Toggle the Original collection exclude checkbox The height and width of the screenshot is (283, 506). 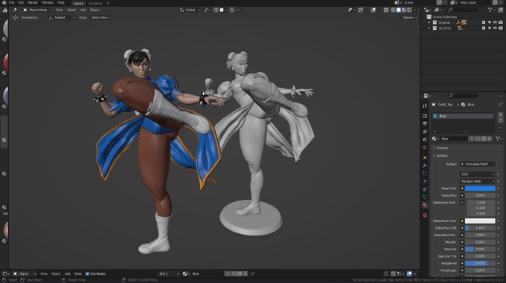[x=484, y=22]
